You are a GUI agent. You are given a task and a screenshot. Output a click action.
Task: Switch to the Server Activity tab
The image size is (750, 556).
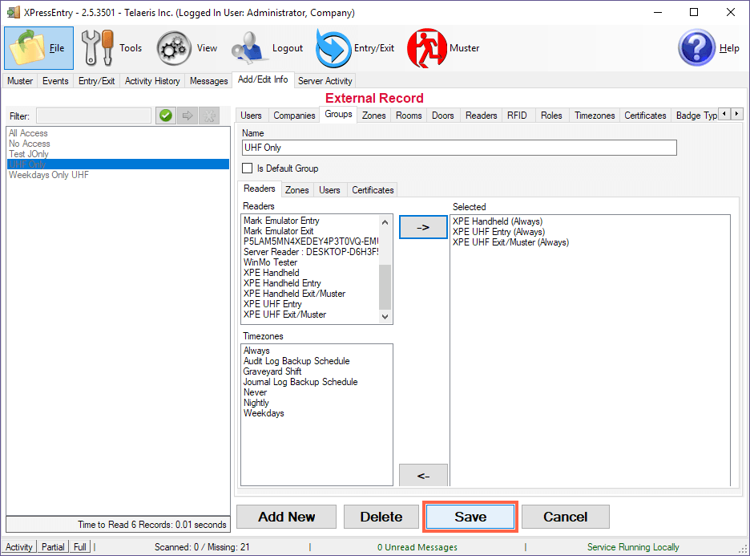[x=325, y=81]
